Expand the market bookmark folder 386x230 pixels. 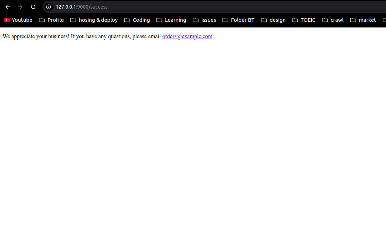(363, 20)
